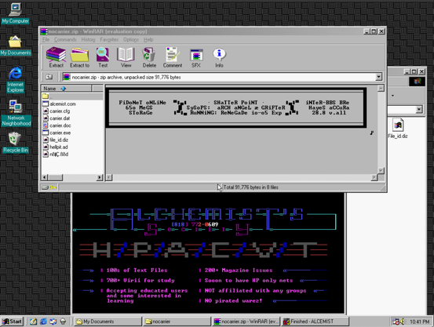Click the Extract toolbar icon in WinRAR
Image resolution: width=434 pixels, height=327 pixels.
coord(57,57)
